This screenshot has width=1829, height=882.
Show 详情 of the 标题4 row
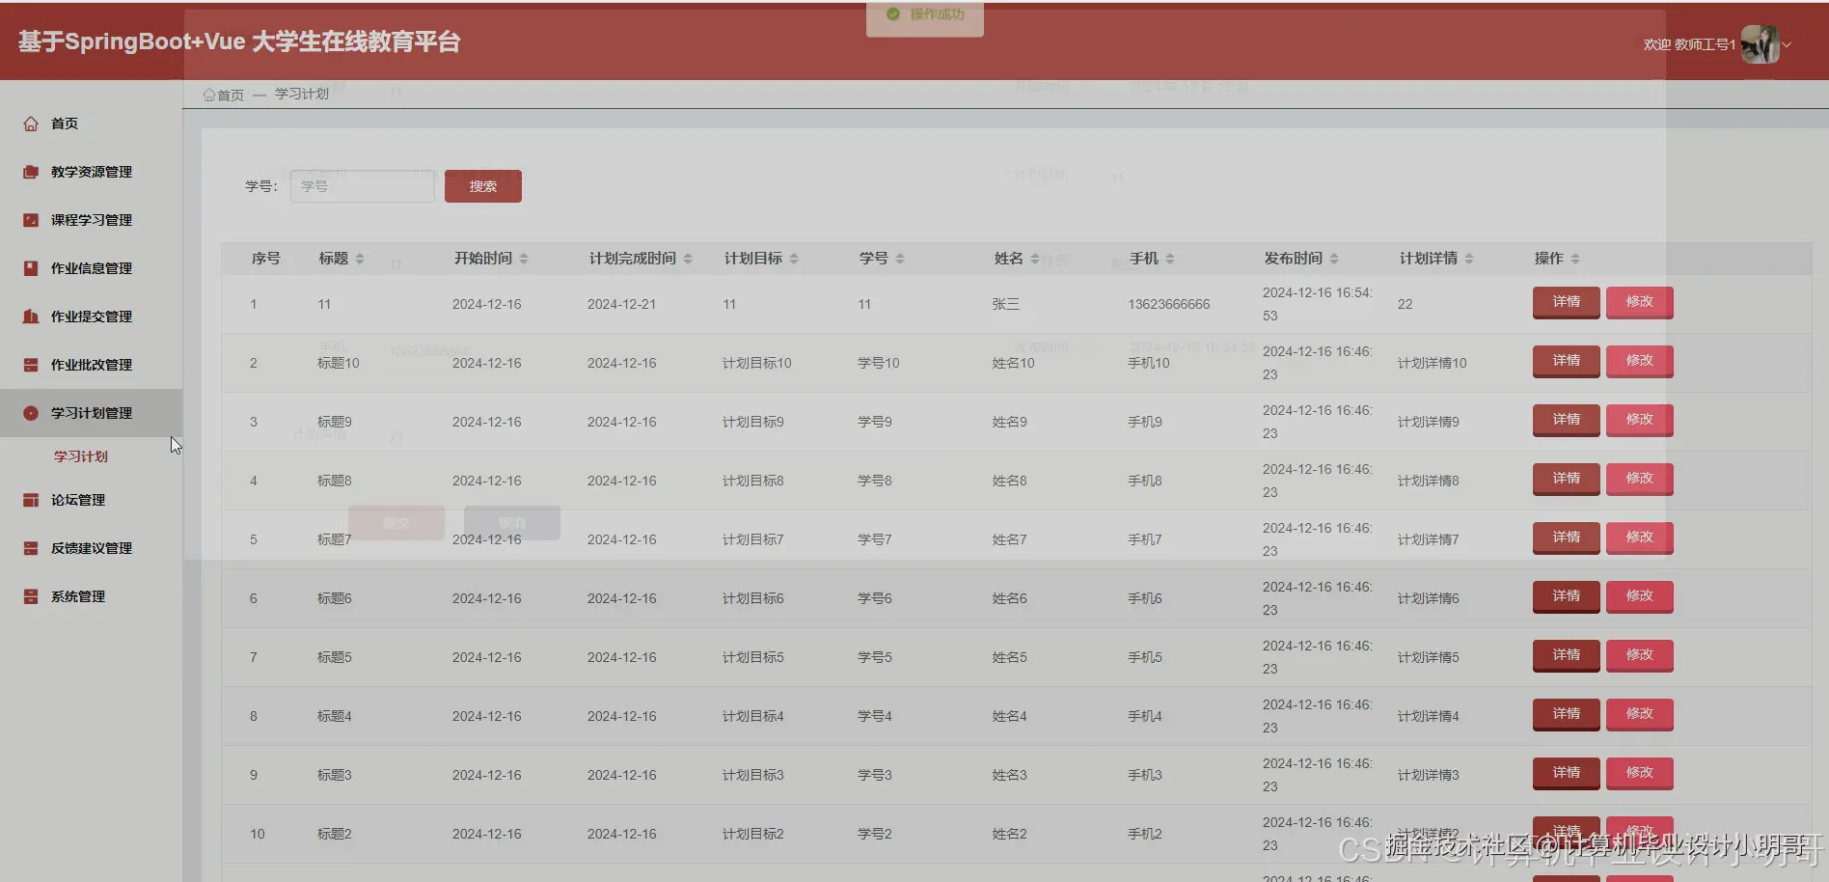point(1567,714)
